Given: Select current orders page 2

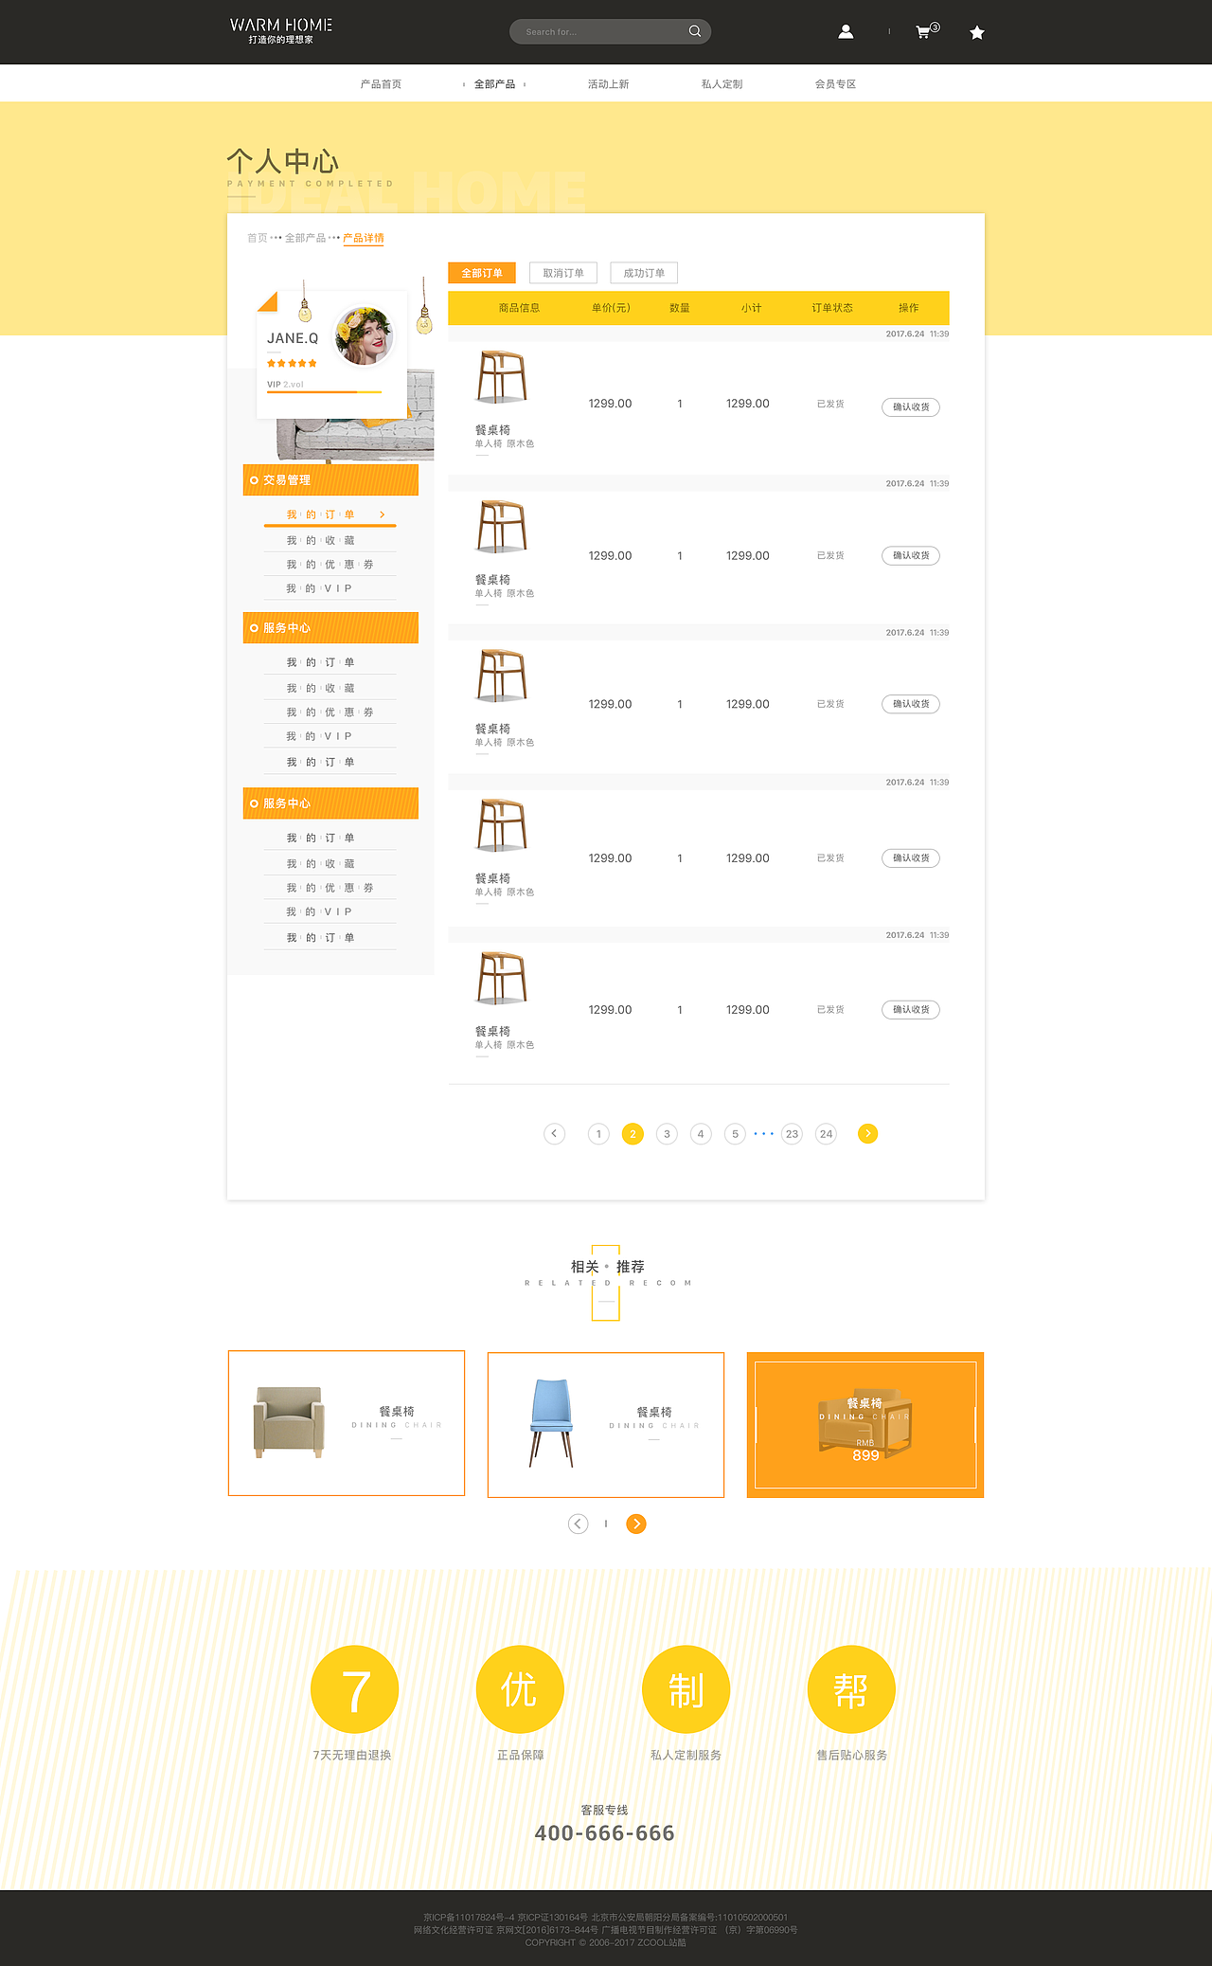Looking at the screenshot, I should point(633,1134).
